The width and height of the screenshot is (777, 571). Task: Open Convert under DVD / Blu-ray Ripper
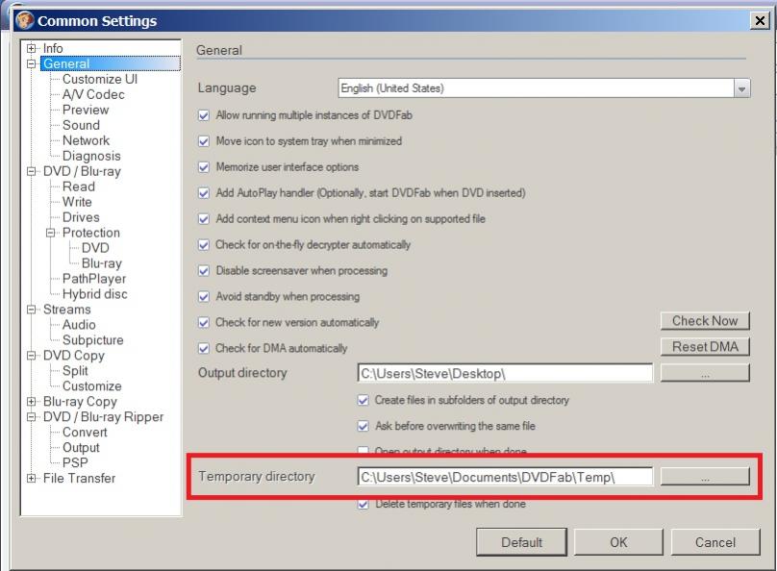click(x=85, y=433)
